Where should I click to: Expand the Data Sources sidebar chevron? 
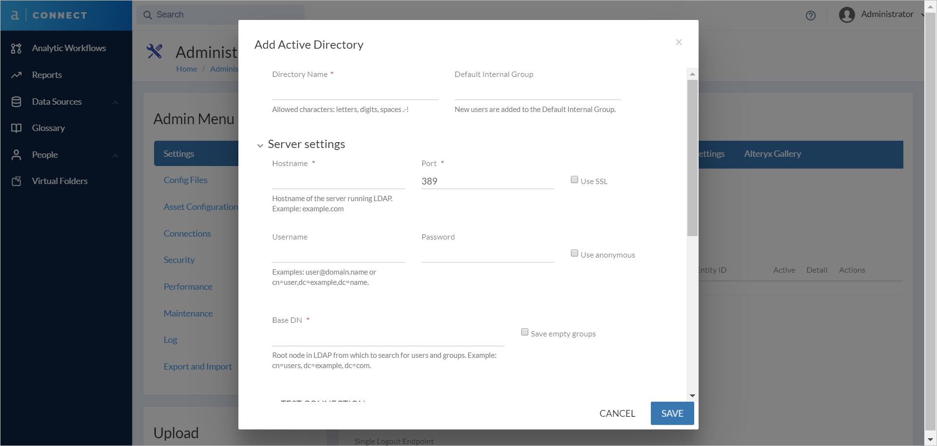(x=116, y=102)
